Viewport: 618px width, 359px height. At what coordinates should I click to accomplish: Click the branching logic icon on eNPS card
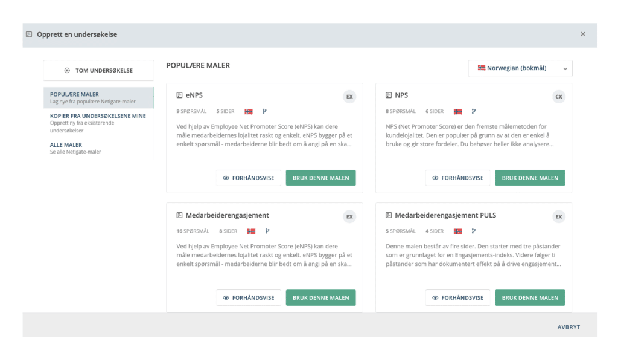(x=264, y=111)
